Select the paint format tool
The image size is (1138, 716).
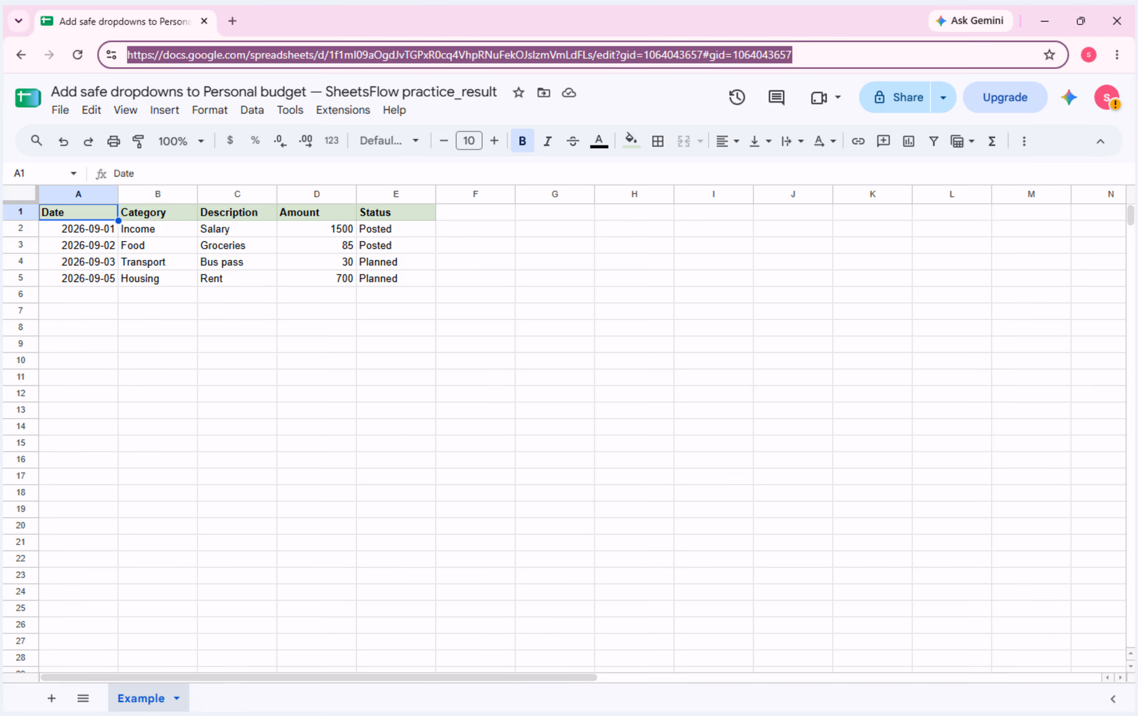tap(138, 141)
